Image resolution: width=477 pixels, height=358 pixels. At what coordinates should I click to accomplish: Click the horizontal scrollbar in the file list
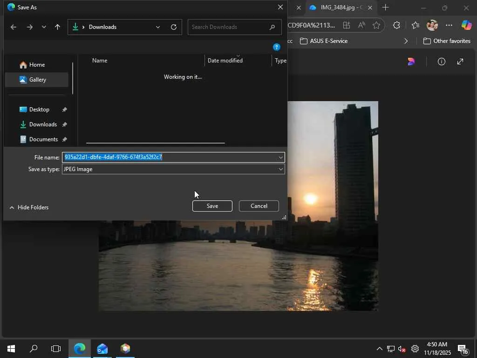pyautogui.click(x=155, y=143)
